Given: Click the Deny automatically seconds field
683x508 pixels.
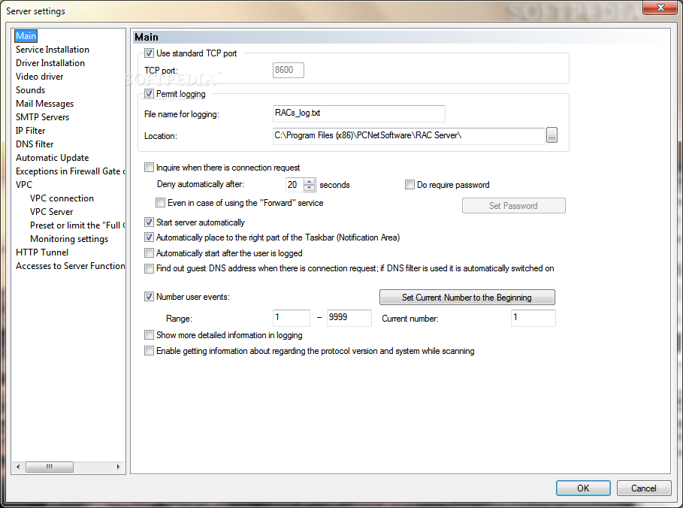Looking at the screenshot, I should pyautogui.click(x=295, y=185).
